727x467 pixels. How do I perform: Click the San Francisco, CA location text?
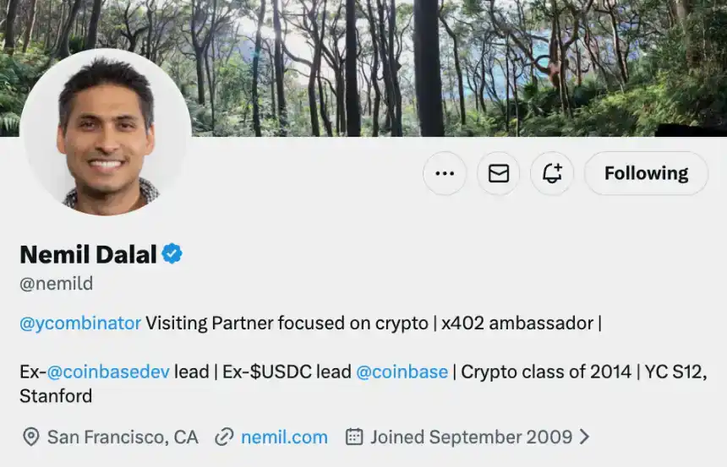click(123, 437)
